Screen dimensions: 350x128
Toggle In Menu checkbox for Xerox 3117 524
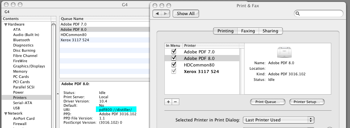point(174,71)
